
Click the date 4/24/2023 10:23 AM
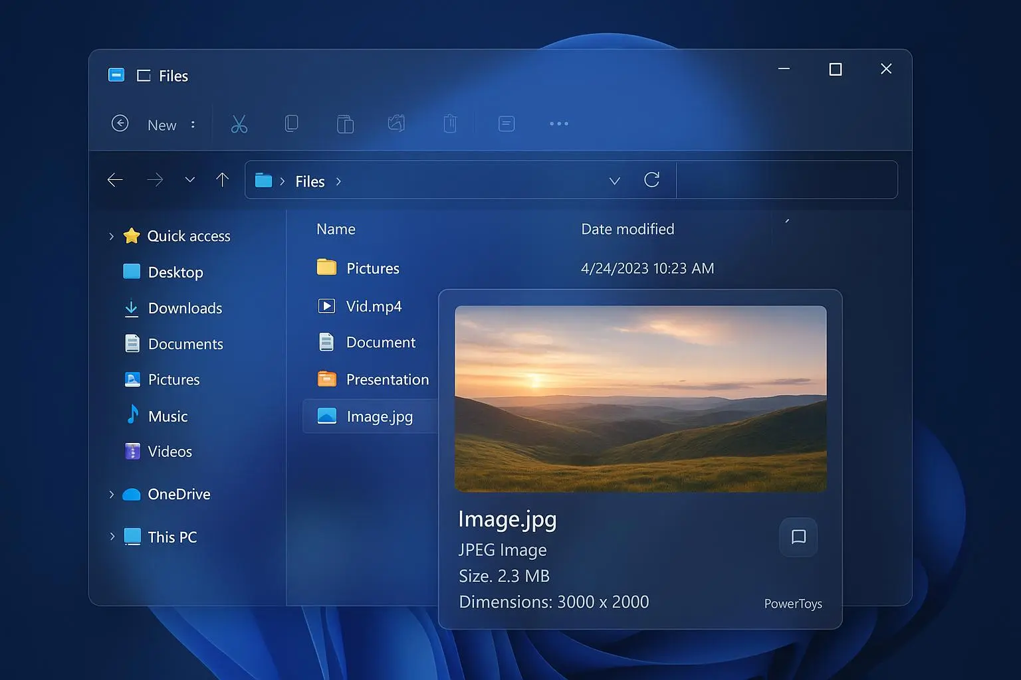pos(647,268)
